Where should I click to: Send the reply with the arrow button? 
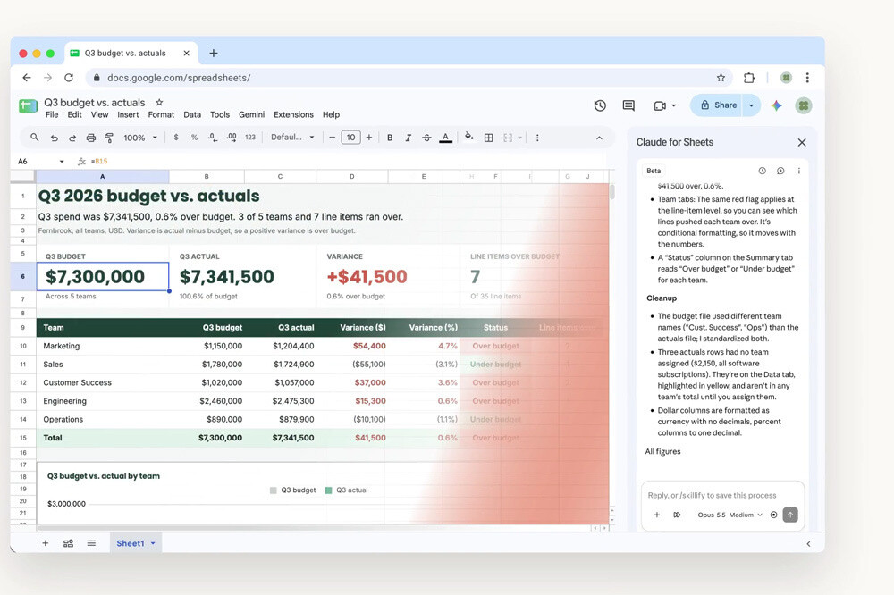coord(790,515)
